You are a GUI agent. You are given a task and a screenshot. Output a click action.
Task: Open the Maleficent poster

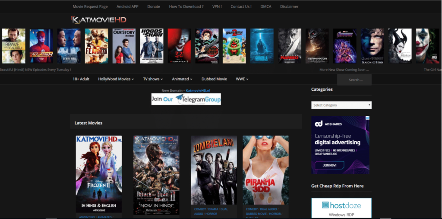400,46
